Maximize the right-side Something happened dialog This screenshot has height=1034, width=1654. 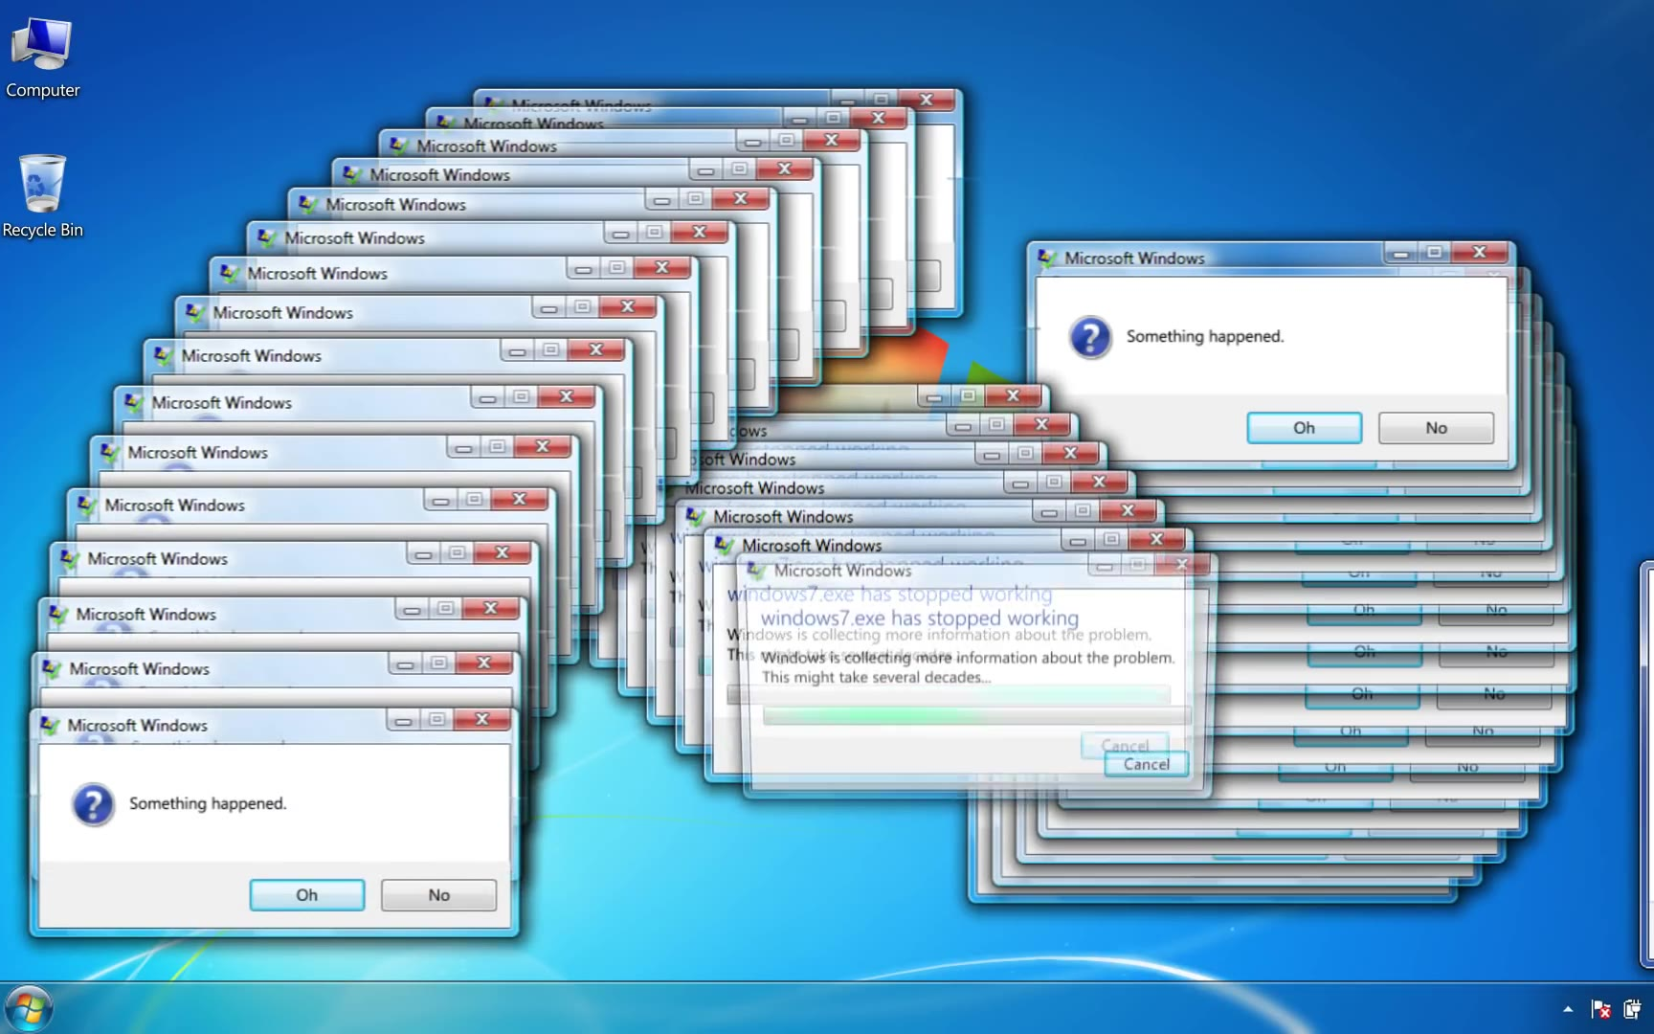click(x=1434, y=253)
